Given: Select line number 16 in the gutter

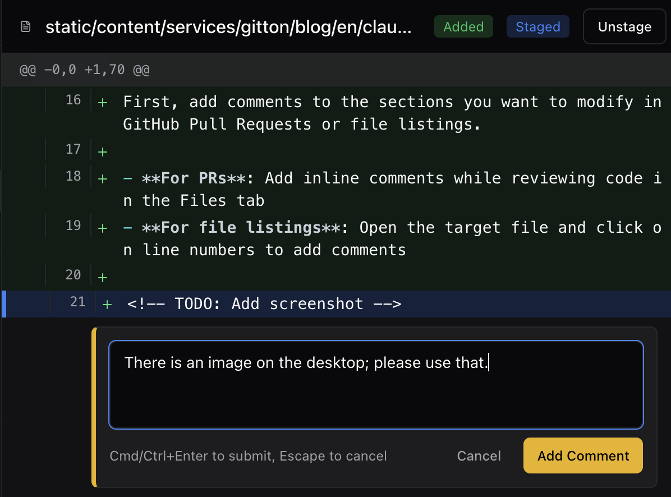Looking at the screenshot, I should 73,100.
